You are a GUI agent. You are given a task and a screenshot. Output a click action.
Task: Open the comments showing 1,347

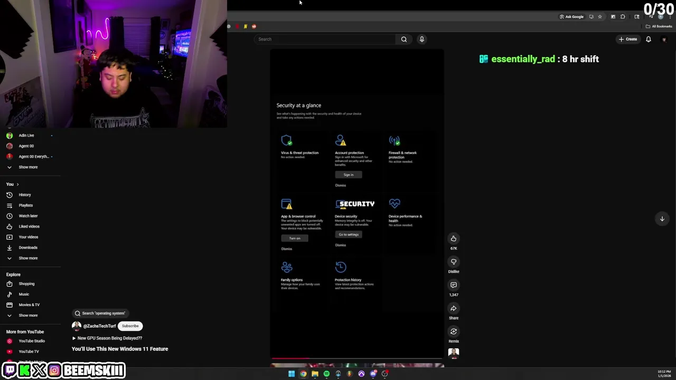[x=454, y=285]
